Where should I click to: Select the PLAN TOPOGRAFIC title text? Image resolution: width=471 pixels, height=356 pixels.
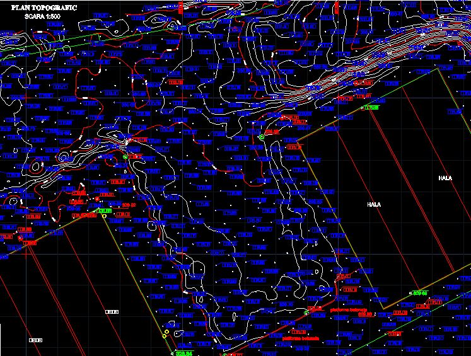44,9
